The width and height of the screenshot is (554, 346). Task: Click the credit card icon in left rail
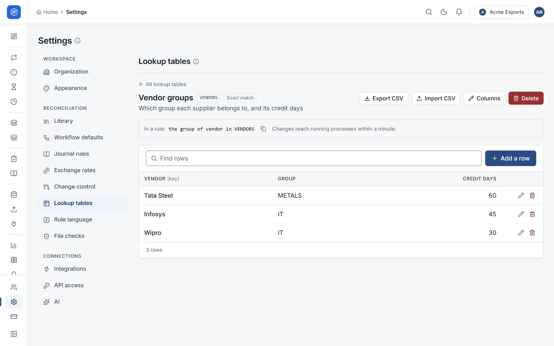pos(14,317)
